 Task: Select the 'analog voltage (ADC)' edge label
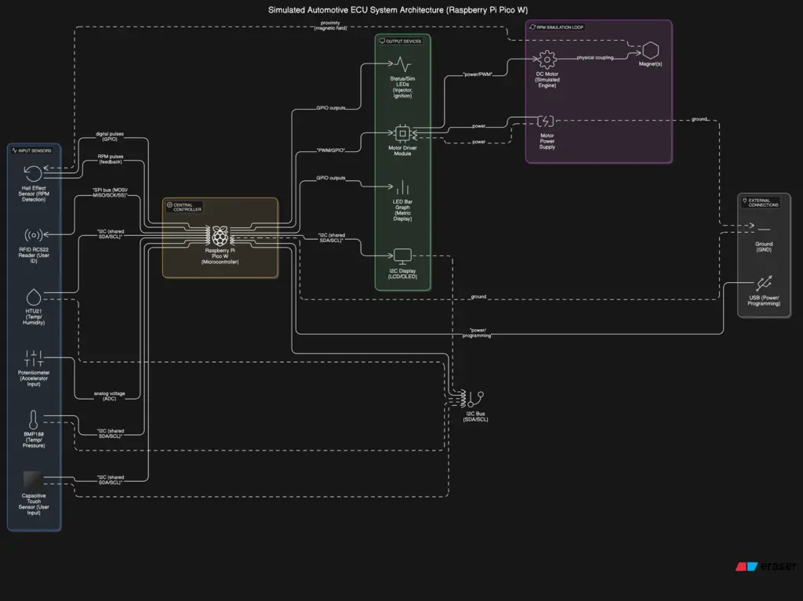point(109,396)
